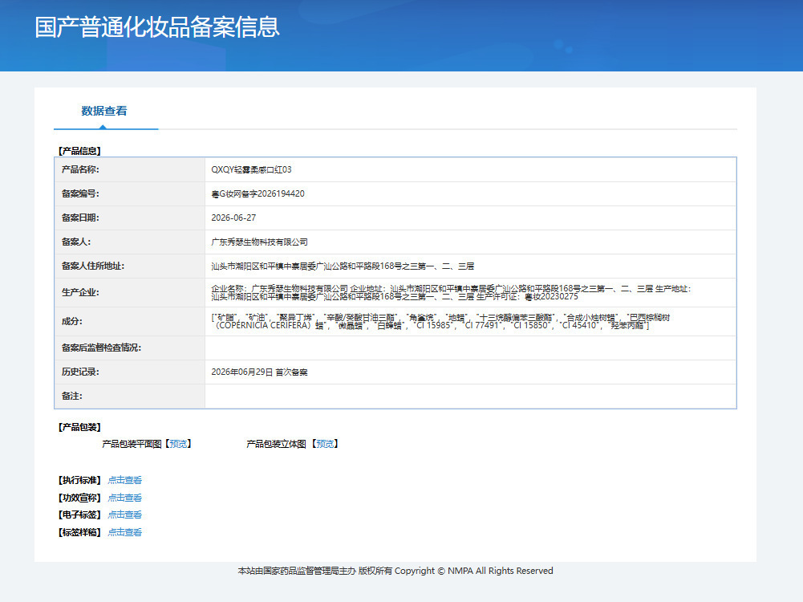Select the 生产企业 details text

point(451,292)
